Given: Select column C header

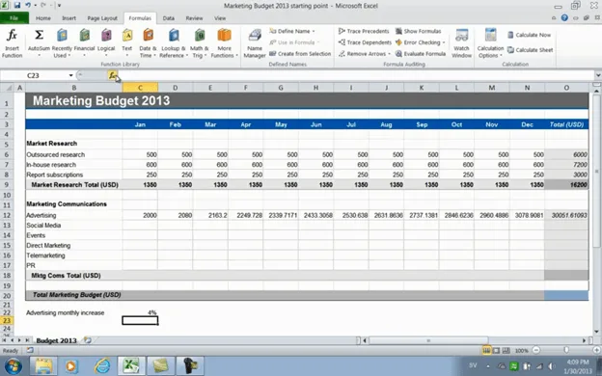Looking at the screenshot, I should pyautogui.click(x=140, y=88).
